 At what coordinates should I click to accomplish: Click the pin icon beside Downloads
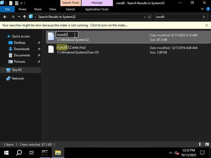coord(39,49)
